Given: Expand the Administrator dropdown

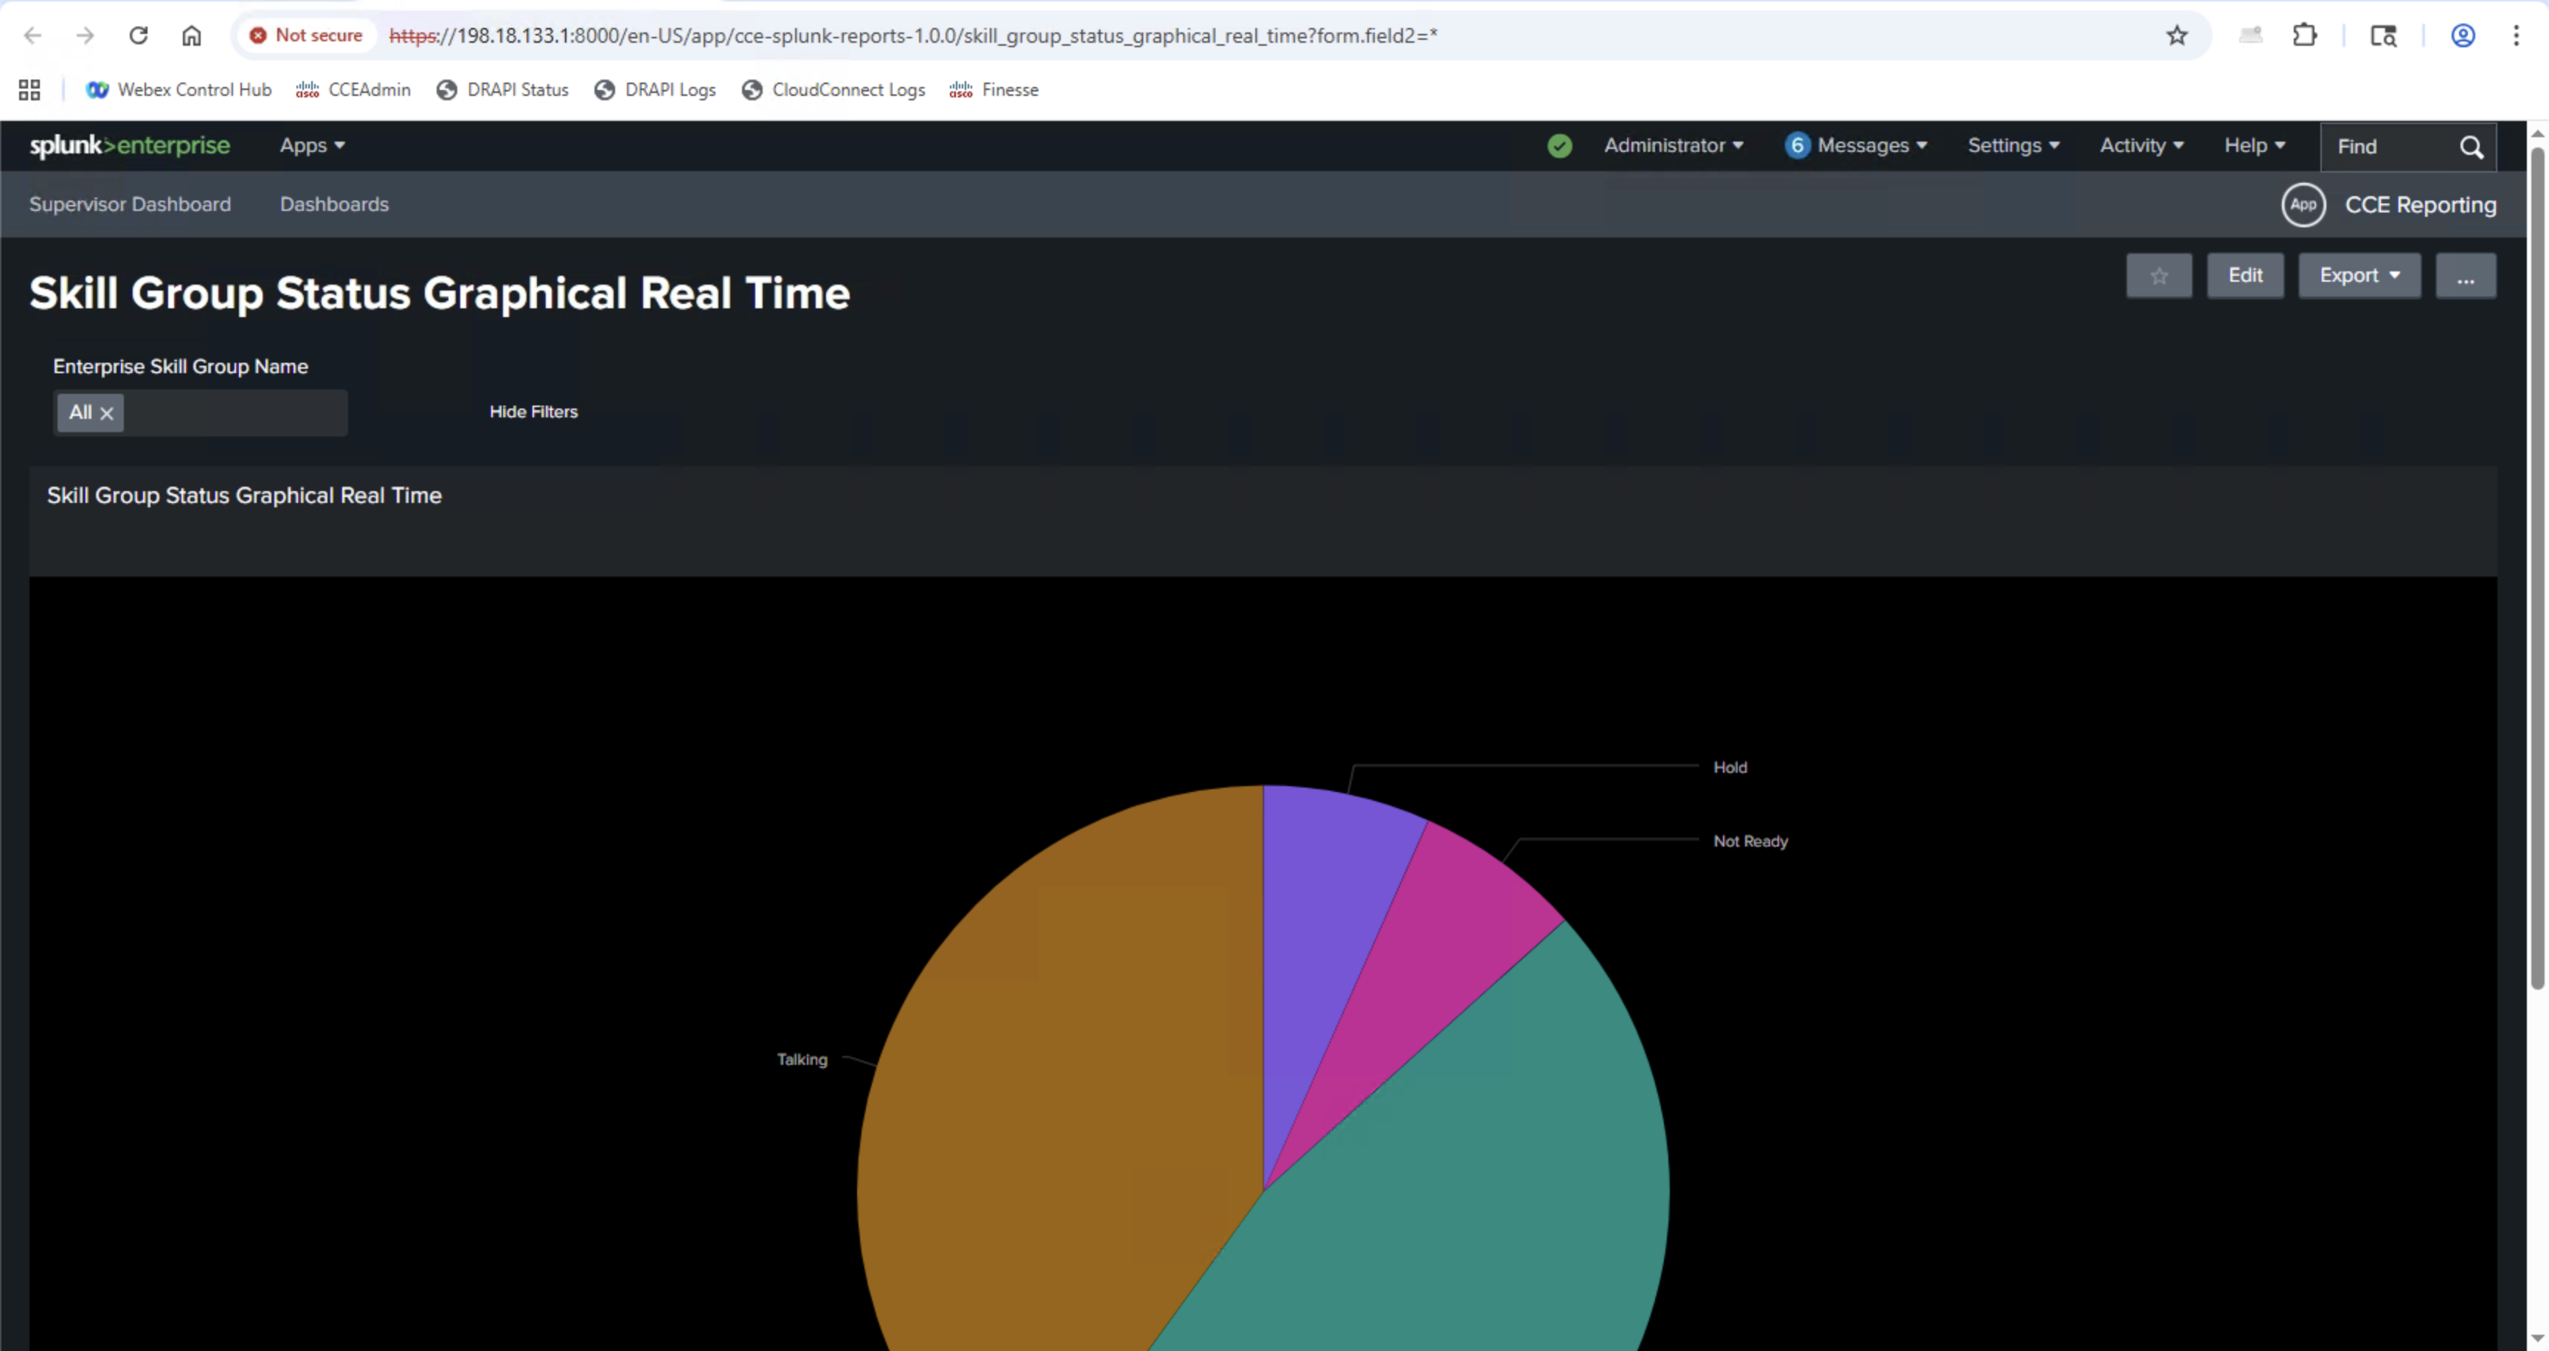Looking at the screenshot, I should 1674,145.
